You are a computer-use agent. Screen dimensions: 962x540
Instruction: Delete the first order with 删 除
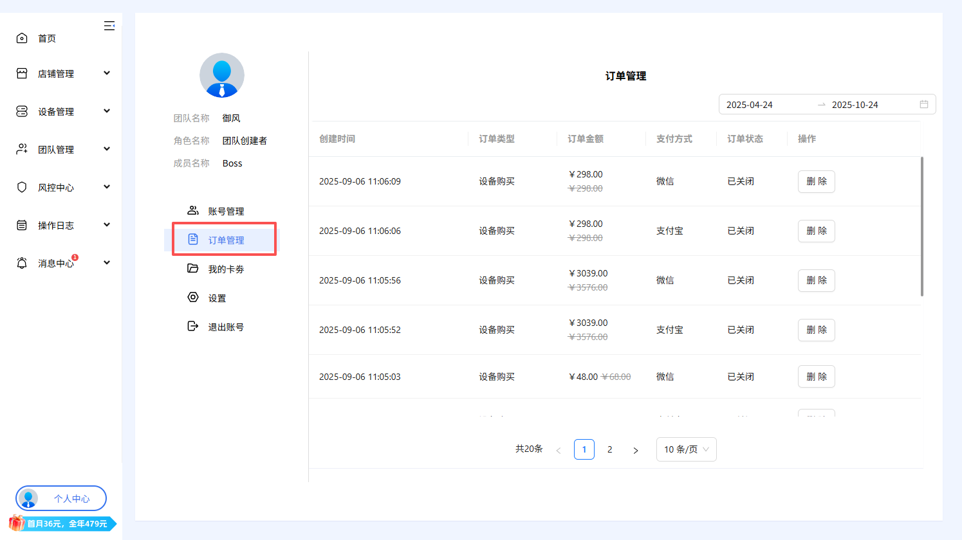[816, 181]
